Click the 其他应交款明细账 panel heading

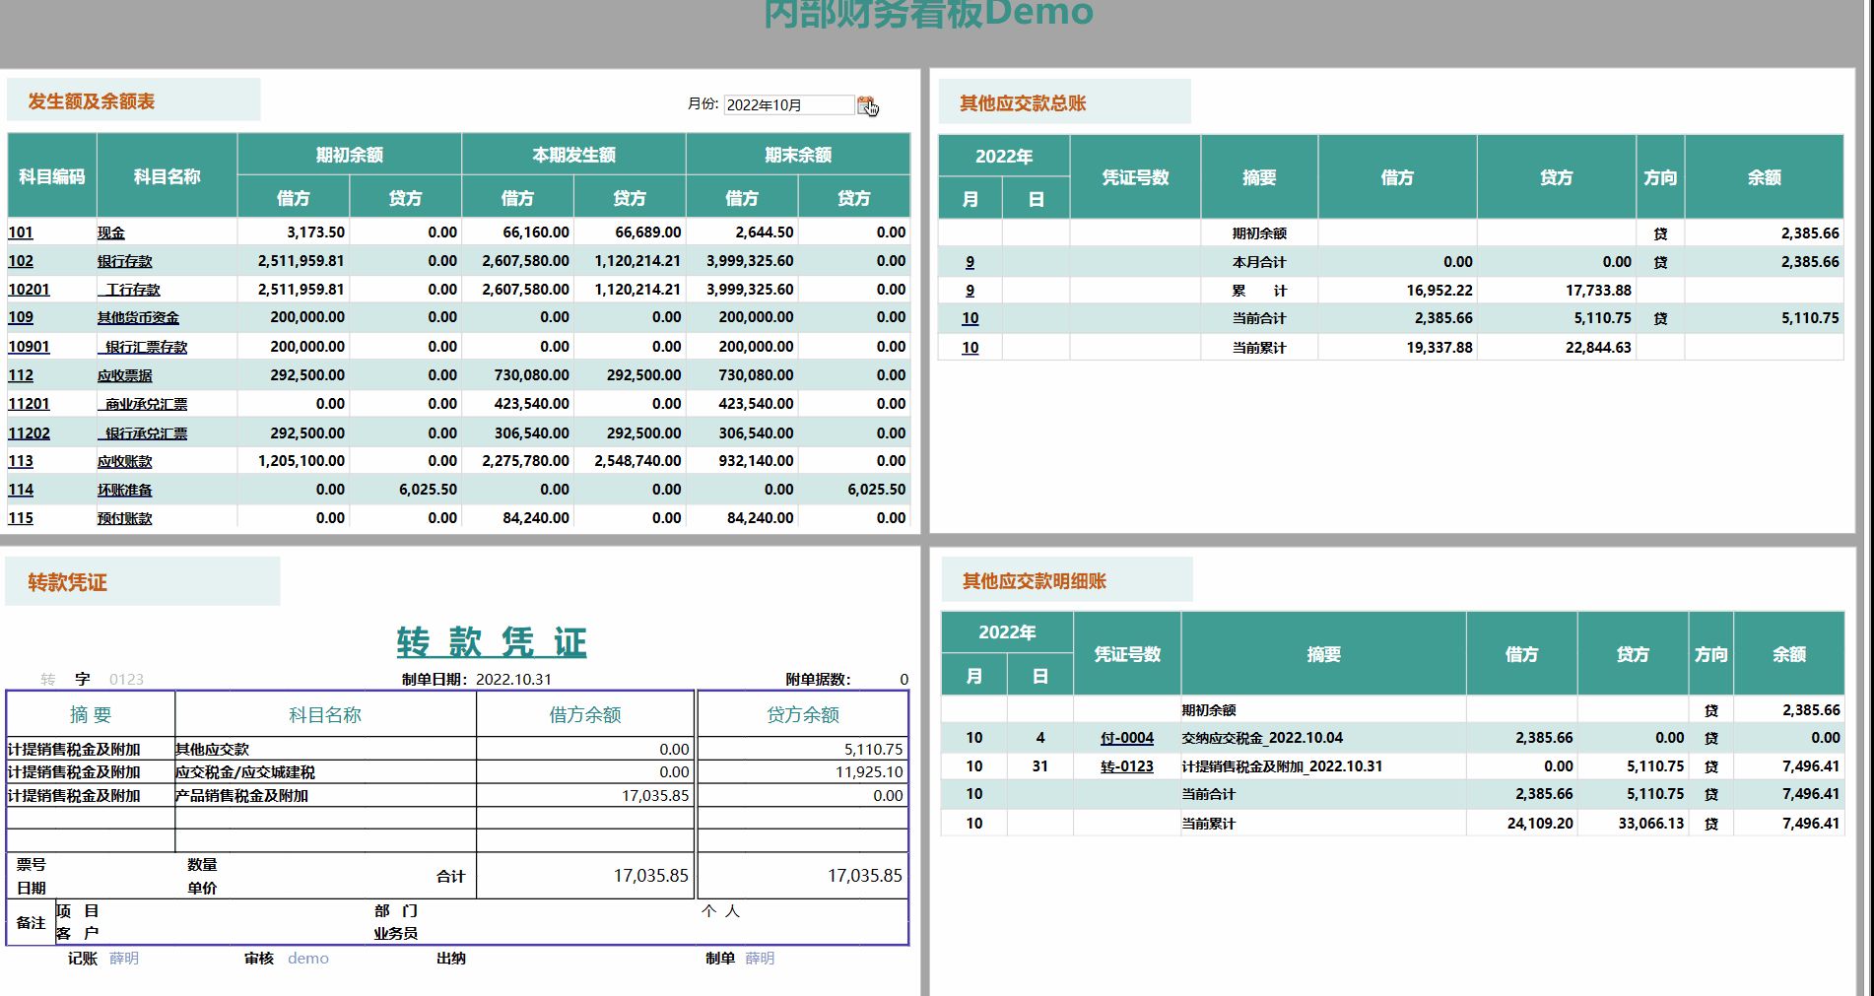tap(1035, 581)
